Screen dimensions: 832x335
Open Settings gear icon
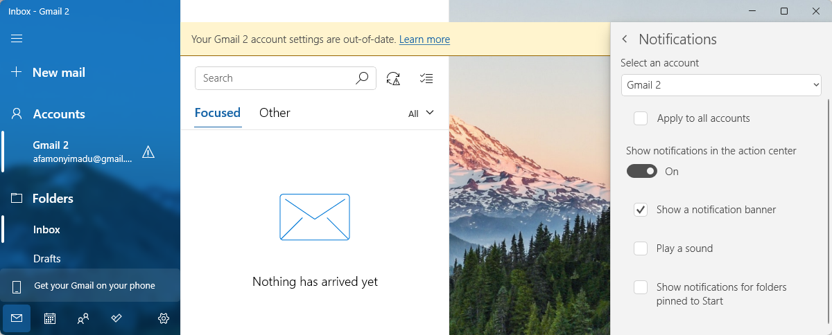(164, 318)
